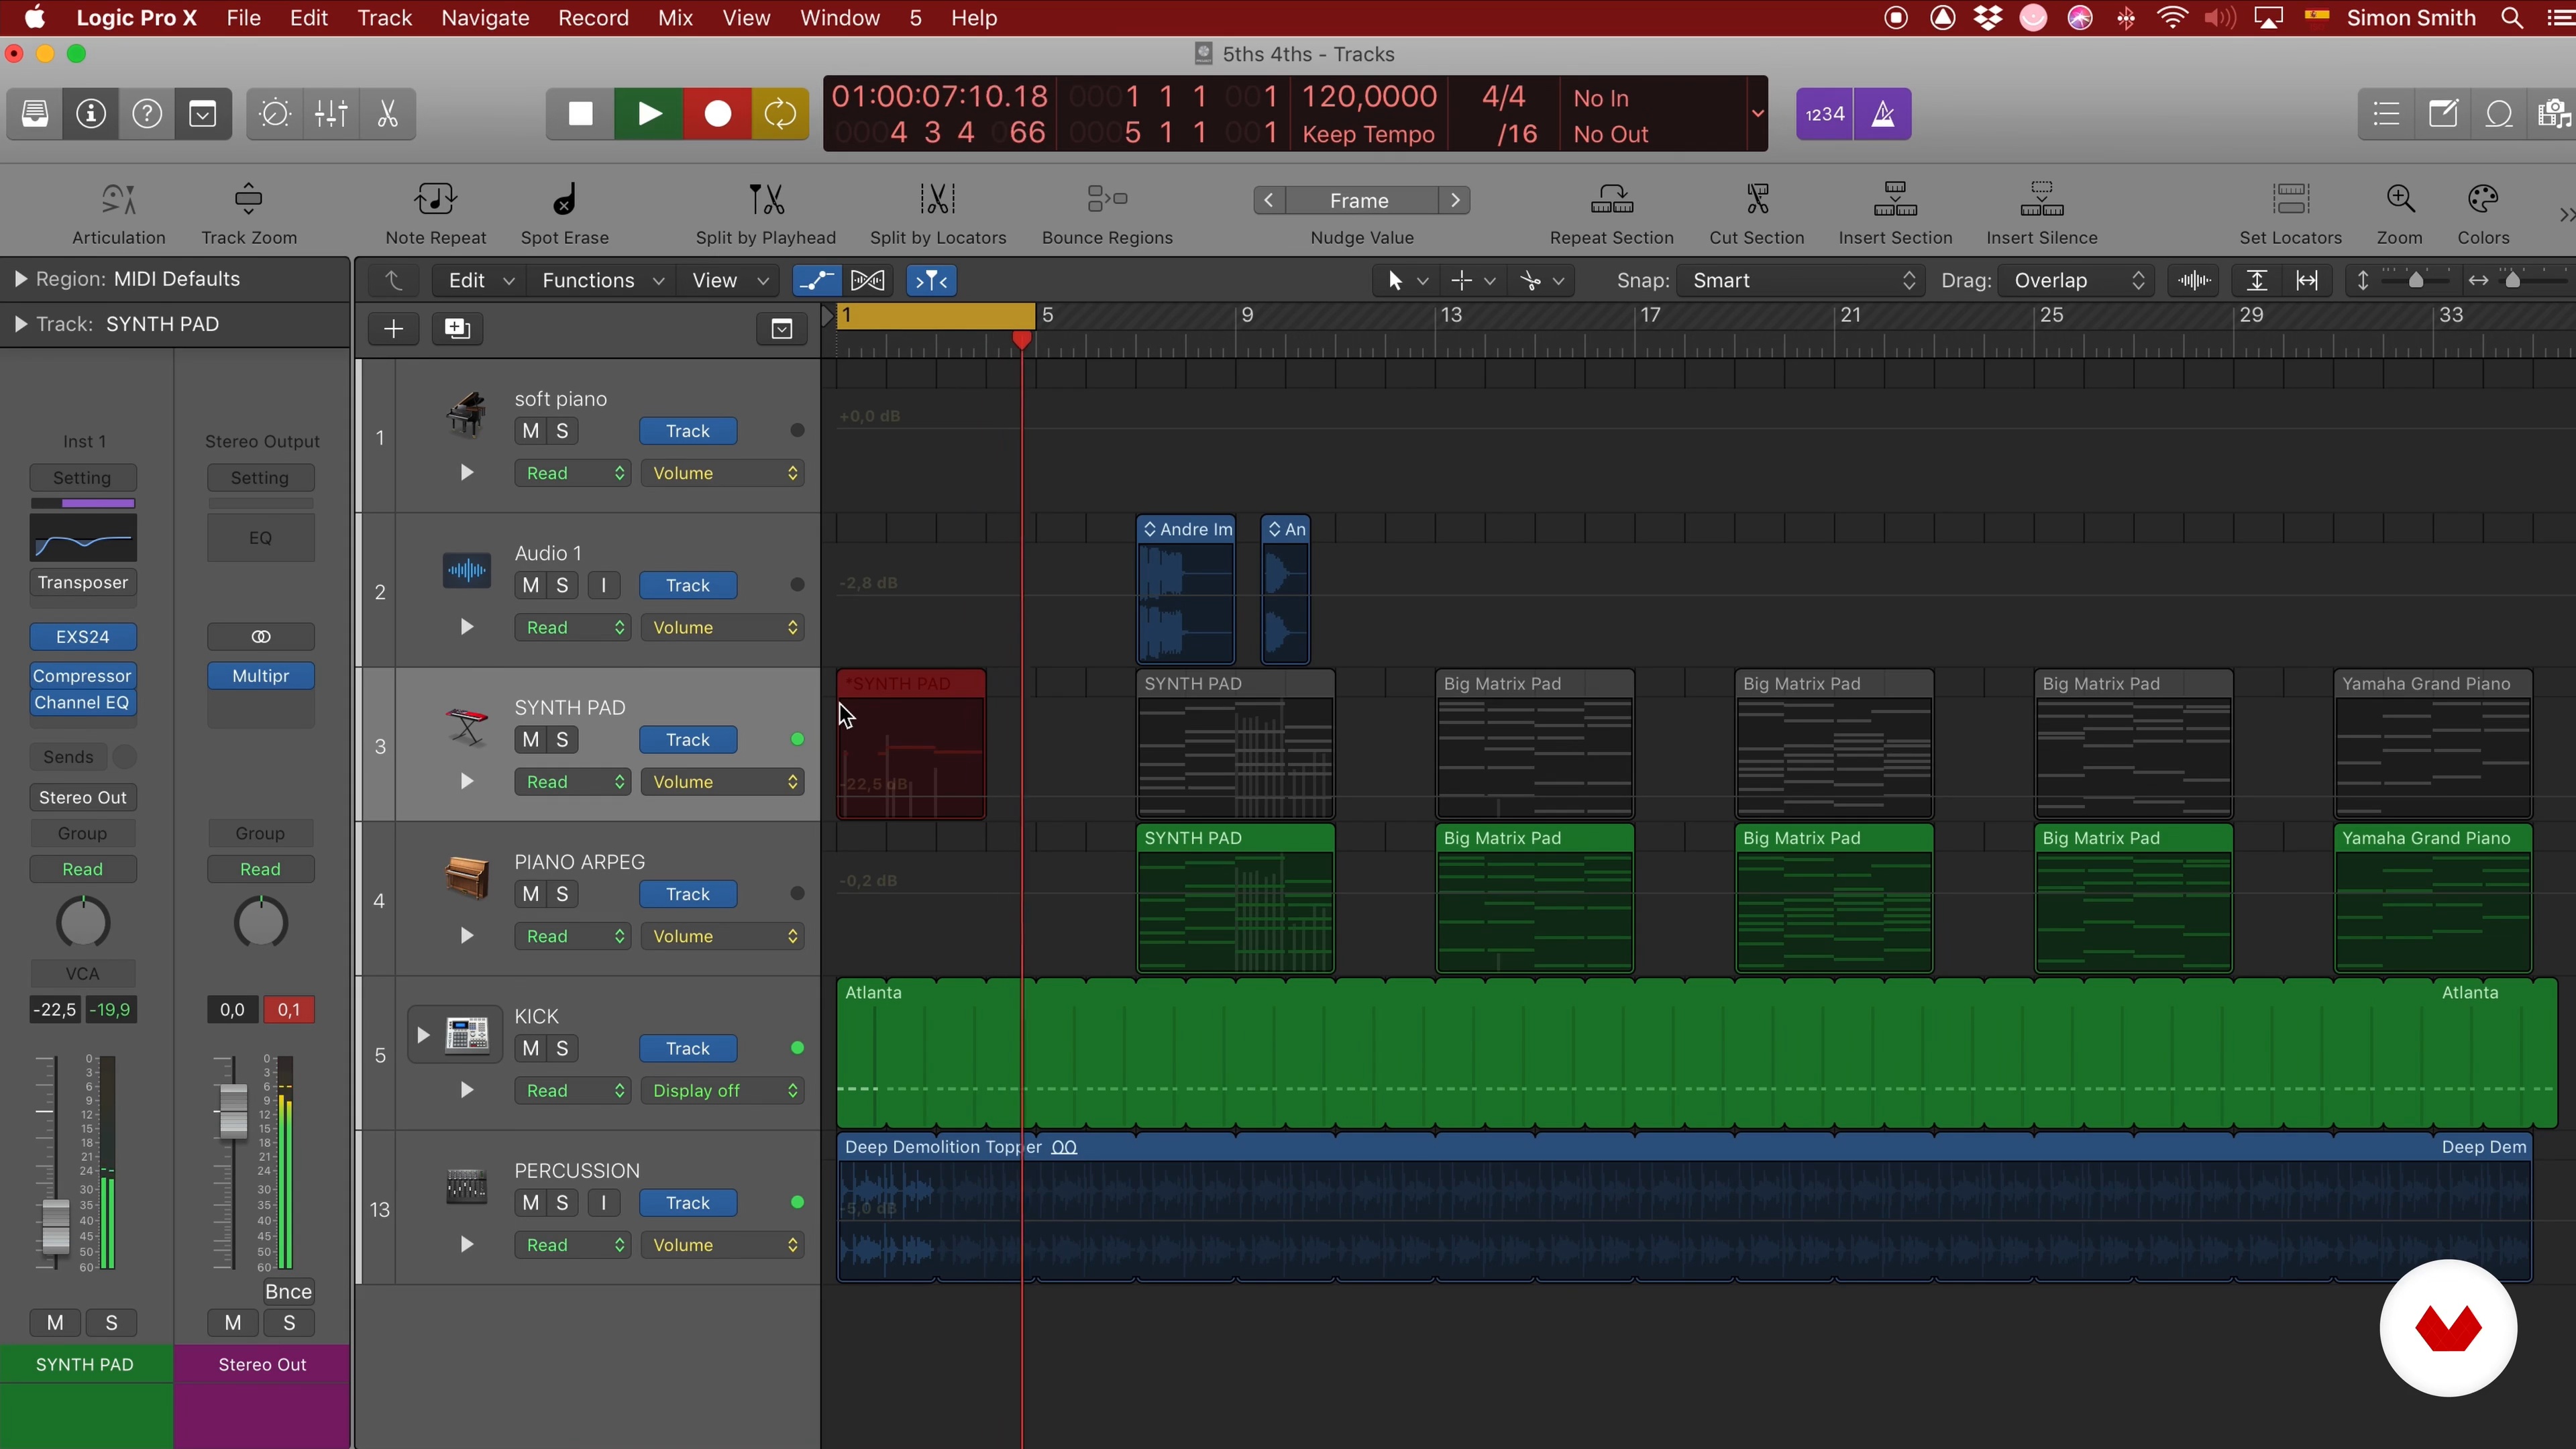Click the Repeat Section icon
This screenshot has width=2576, height=1449.
1612,200
